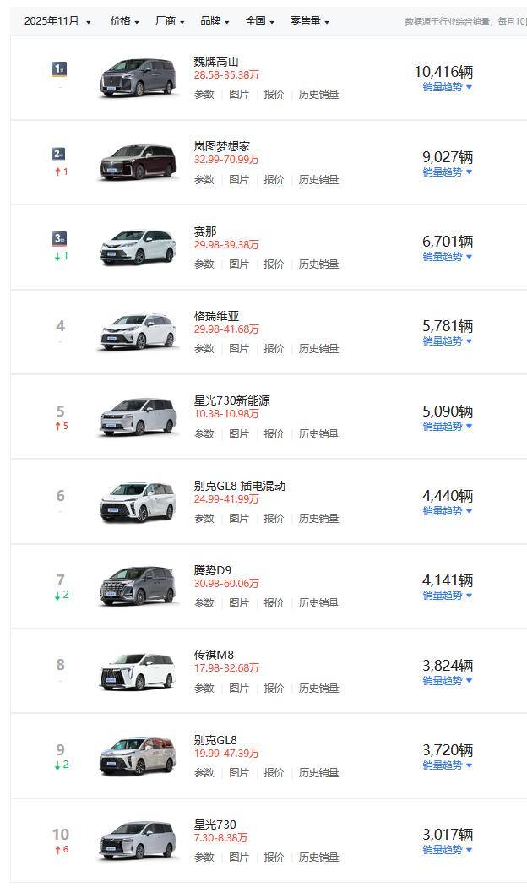Expand the 价格 filter dropdown
The height and width of the screenshot is (893, 527).
(124, 21)
